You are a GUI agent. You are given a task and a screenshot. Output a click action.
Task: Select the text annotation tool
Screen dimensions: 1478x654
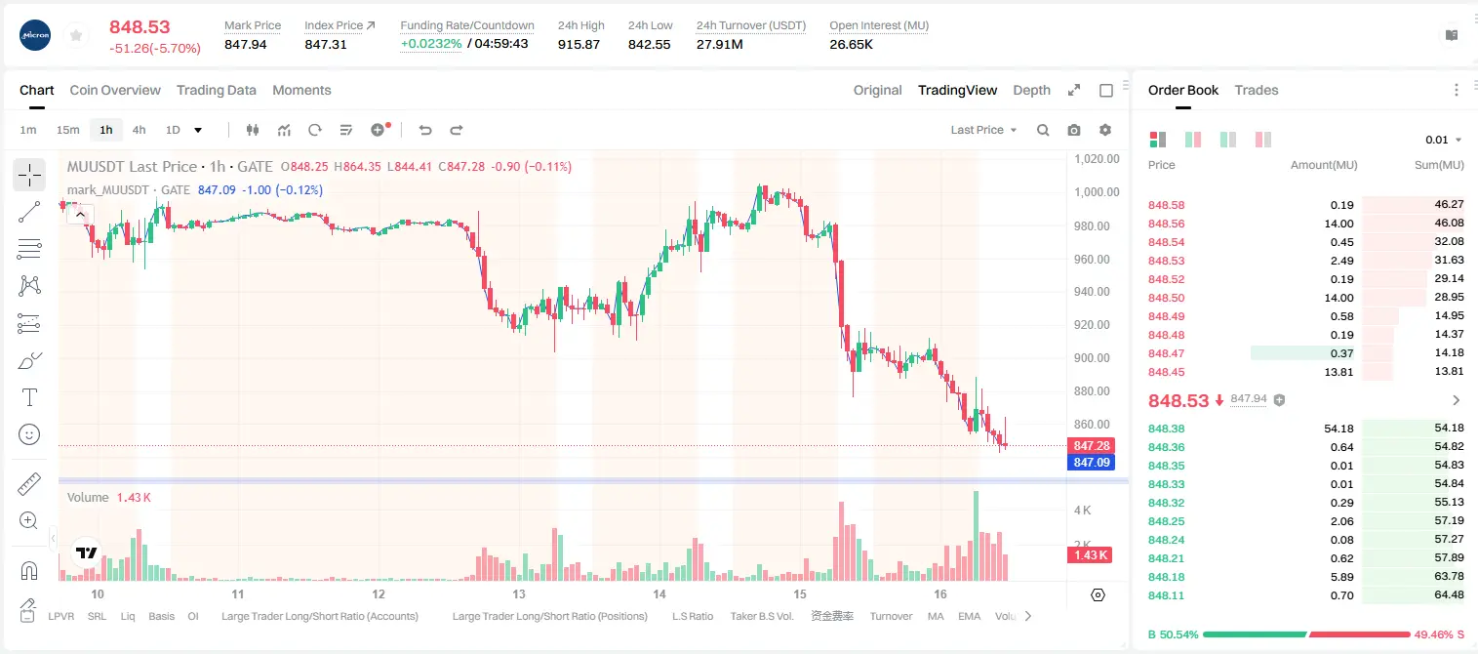29,397
